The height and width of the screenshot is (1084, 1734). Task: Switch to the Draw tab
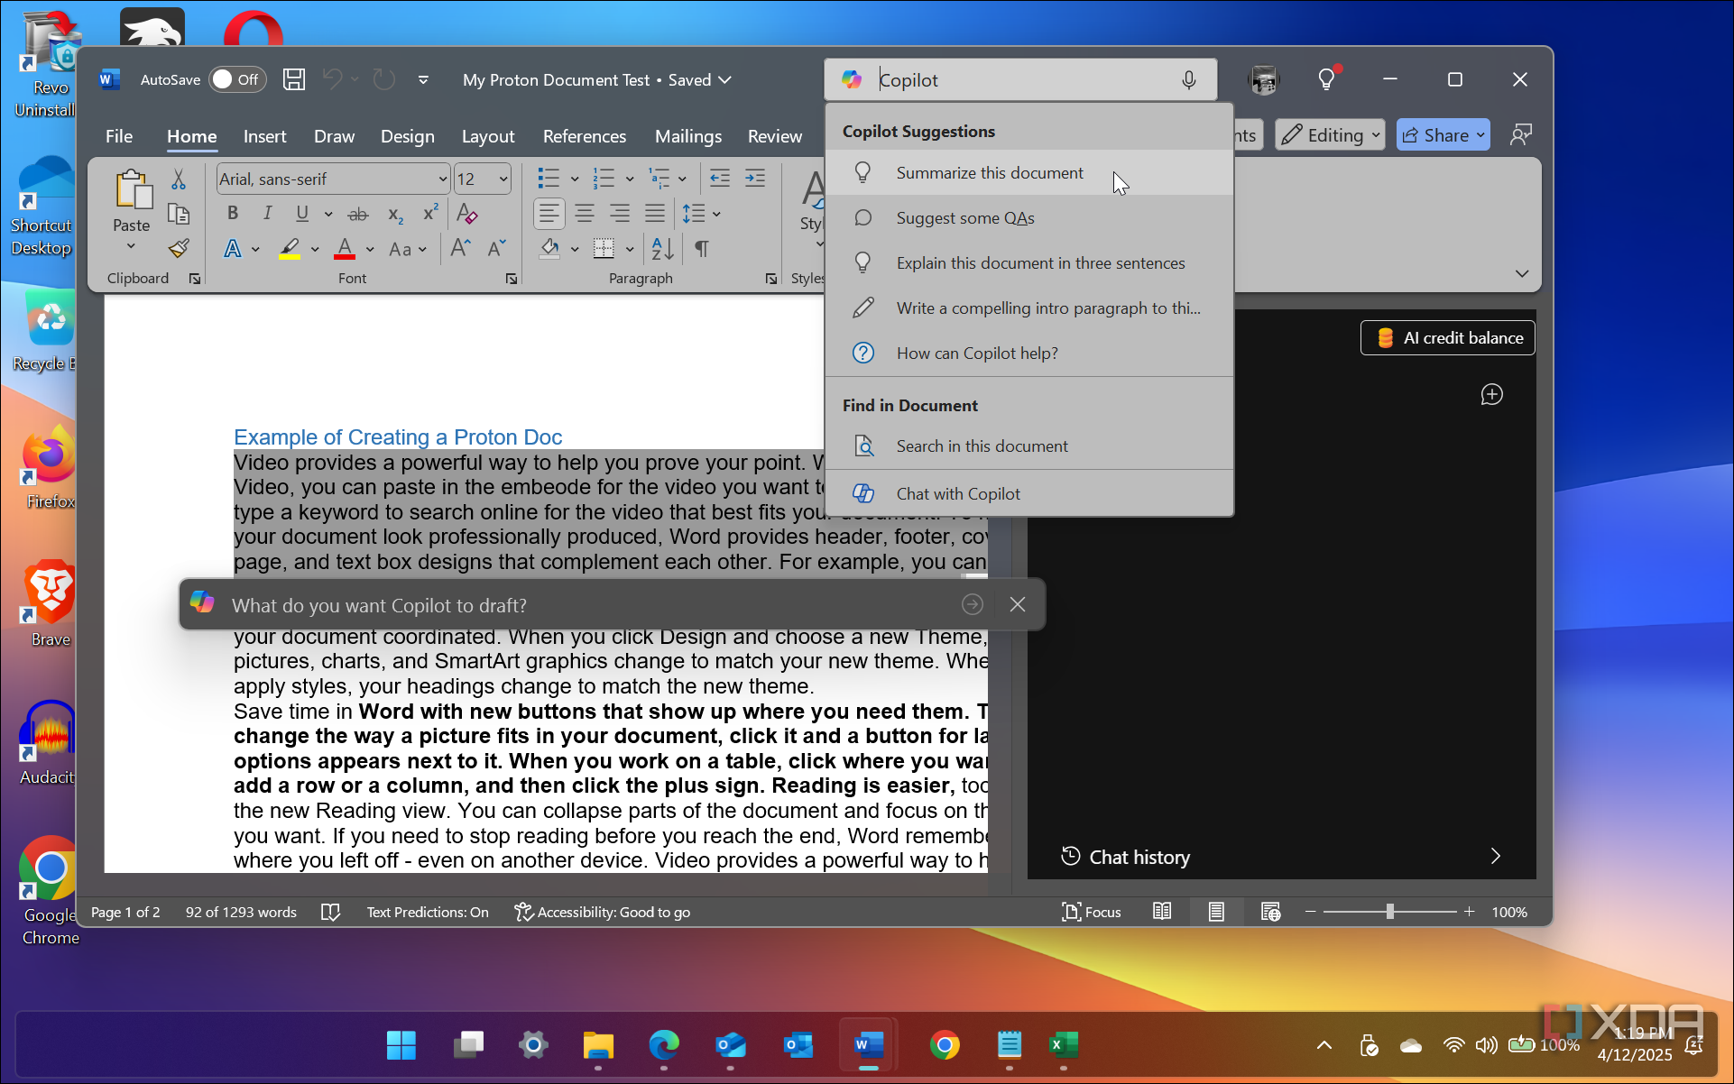click(334, 136)
